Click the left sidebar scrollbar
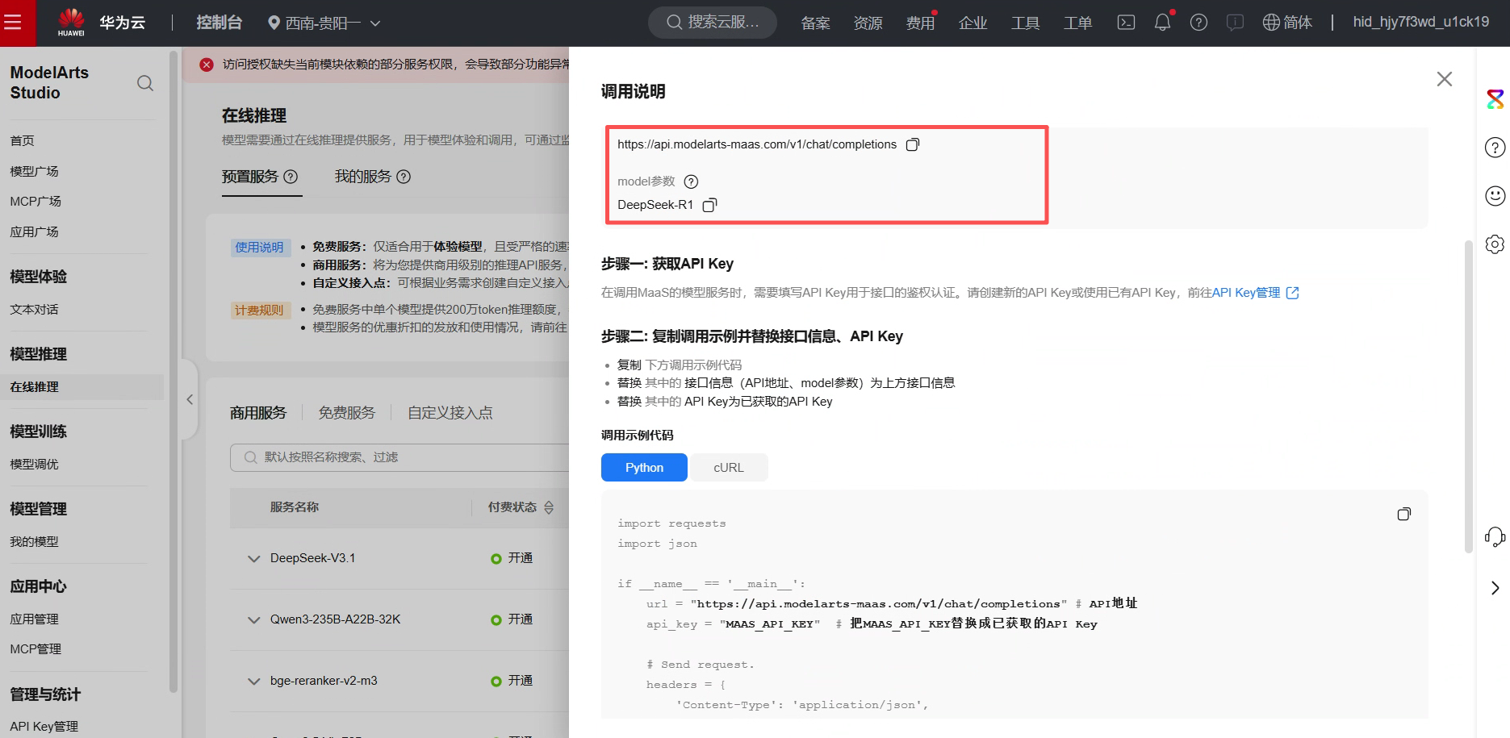The height and width of the screenshot is (738, 1510). [x=173, y=371]
